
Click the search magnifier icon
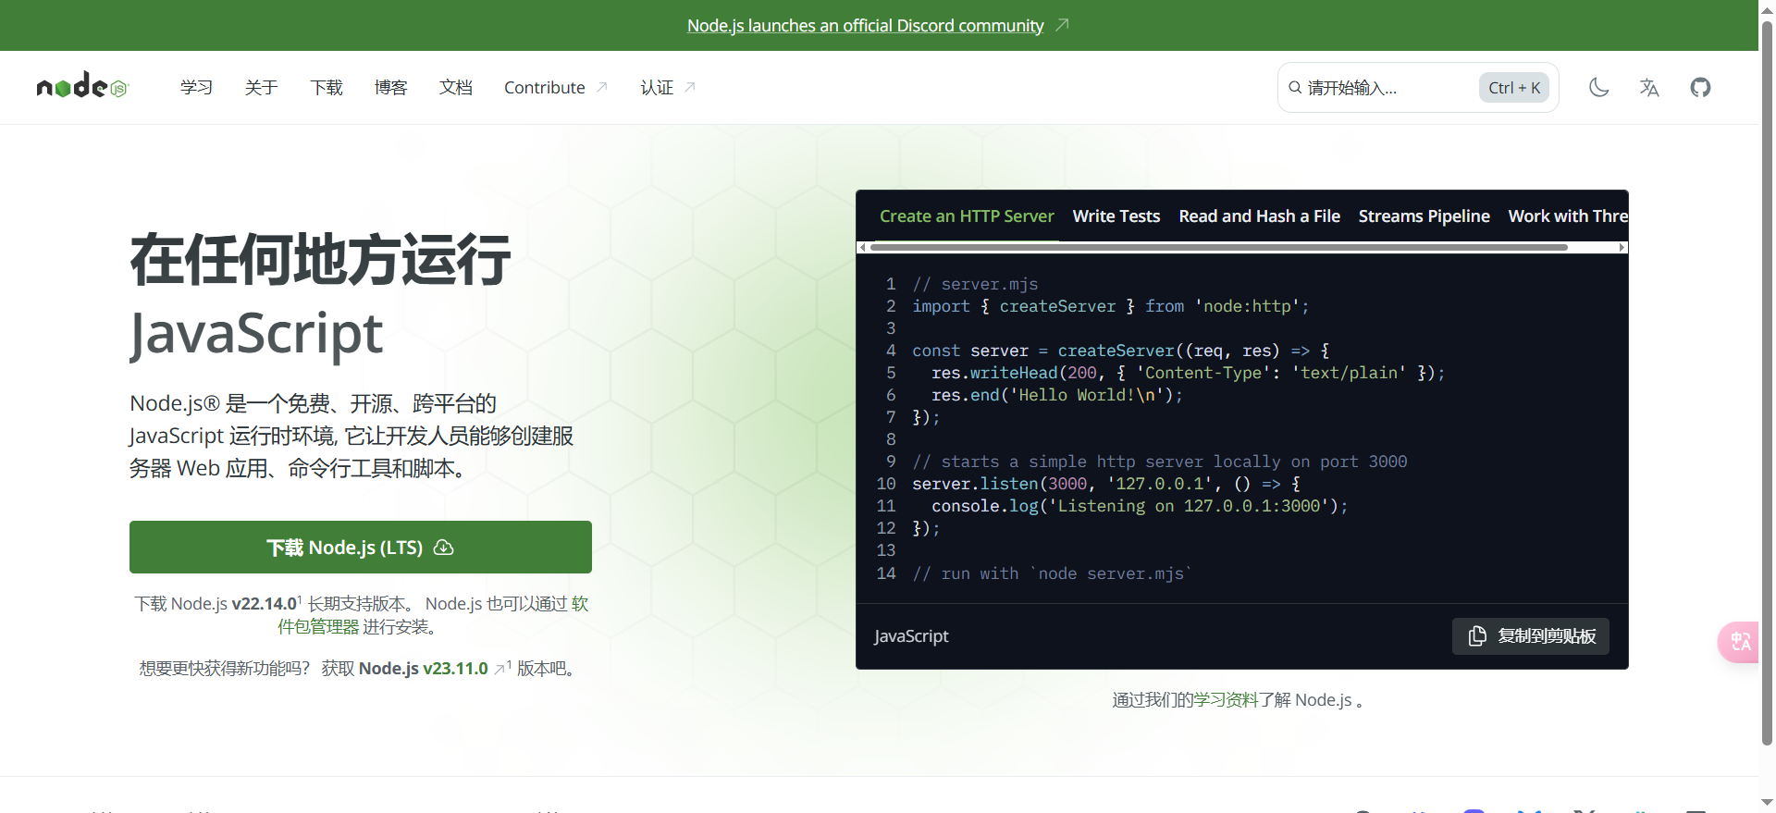click(1295, 88)
